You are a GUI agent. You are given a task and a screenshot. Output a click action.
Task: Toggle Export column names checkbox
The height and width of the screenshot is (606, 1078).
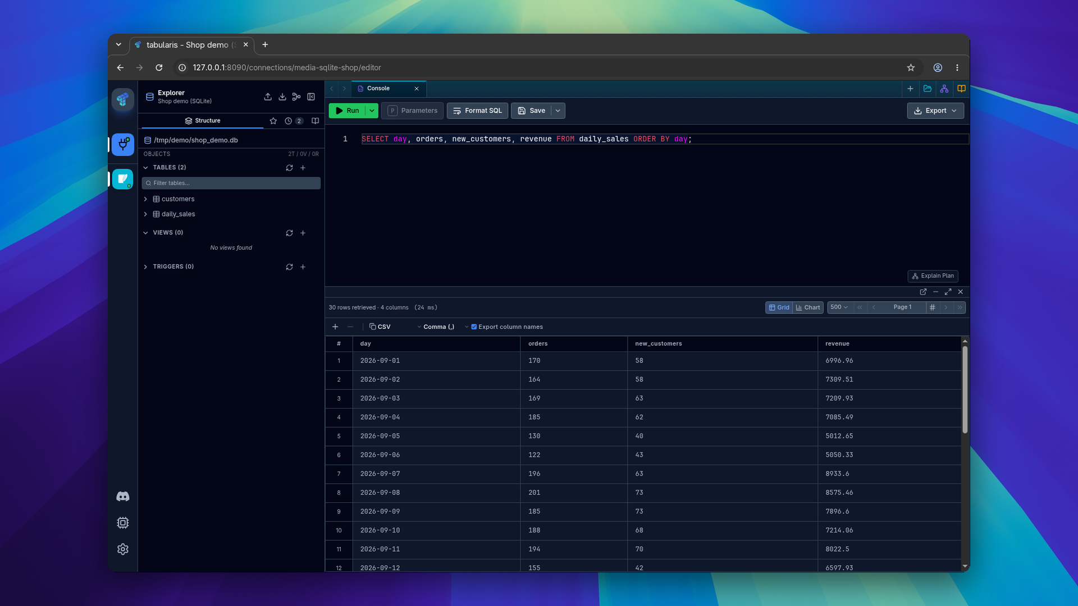[x=474, y=327]
